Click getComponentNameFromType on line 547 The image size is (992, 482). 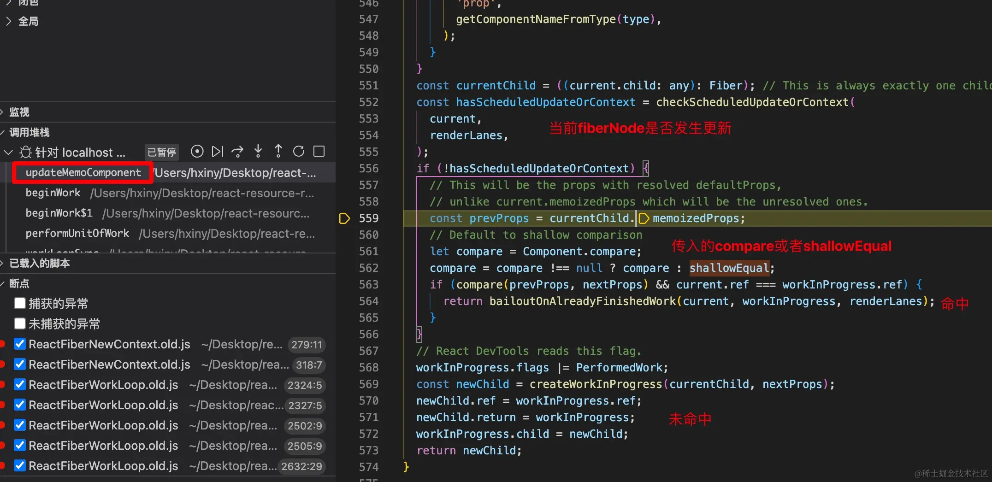(x=536, y=19)
